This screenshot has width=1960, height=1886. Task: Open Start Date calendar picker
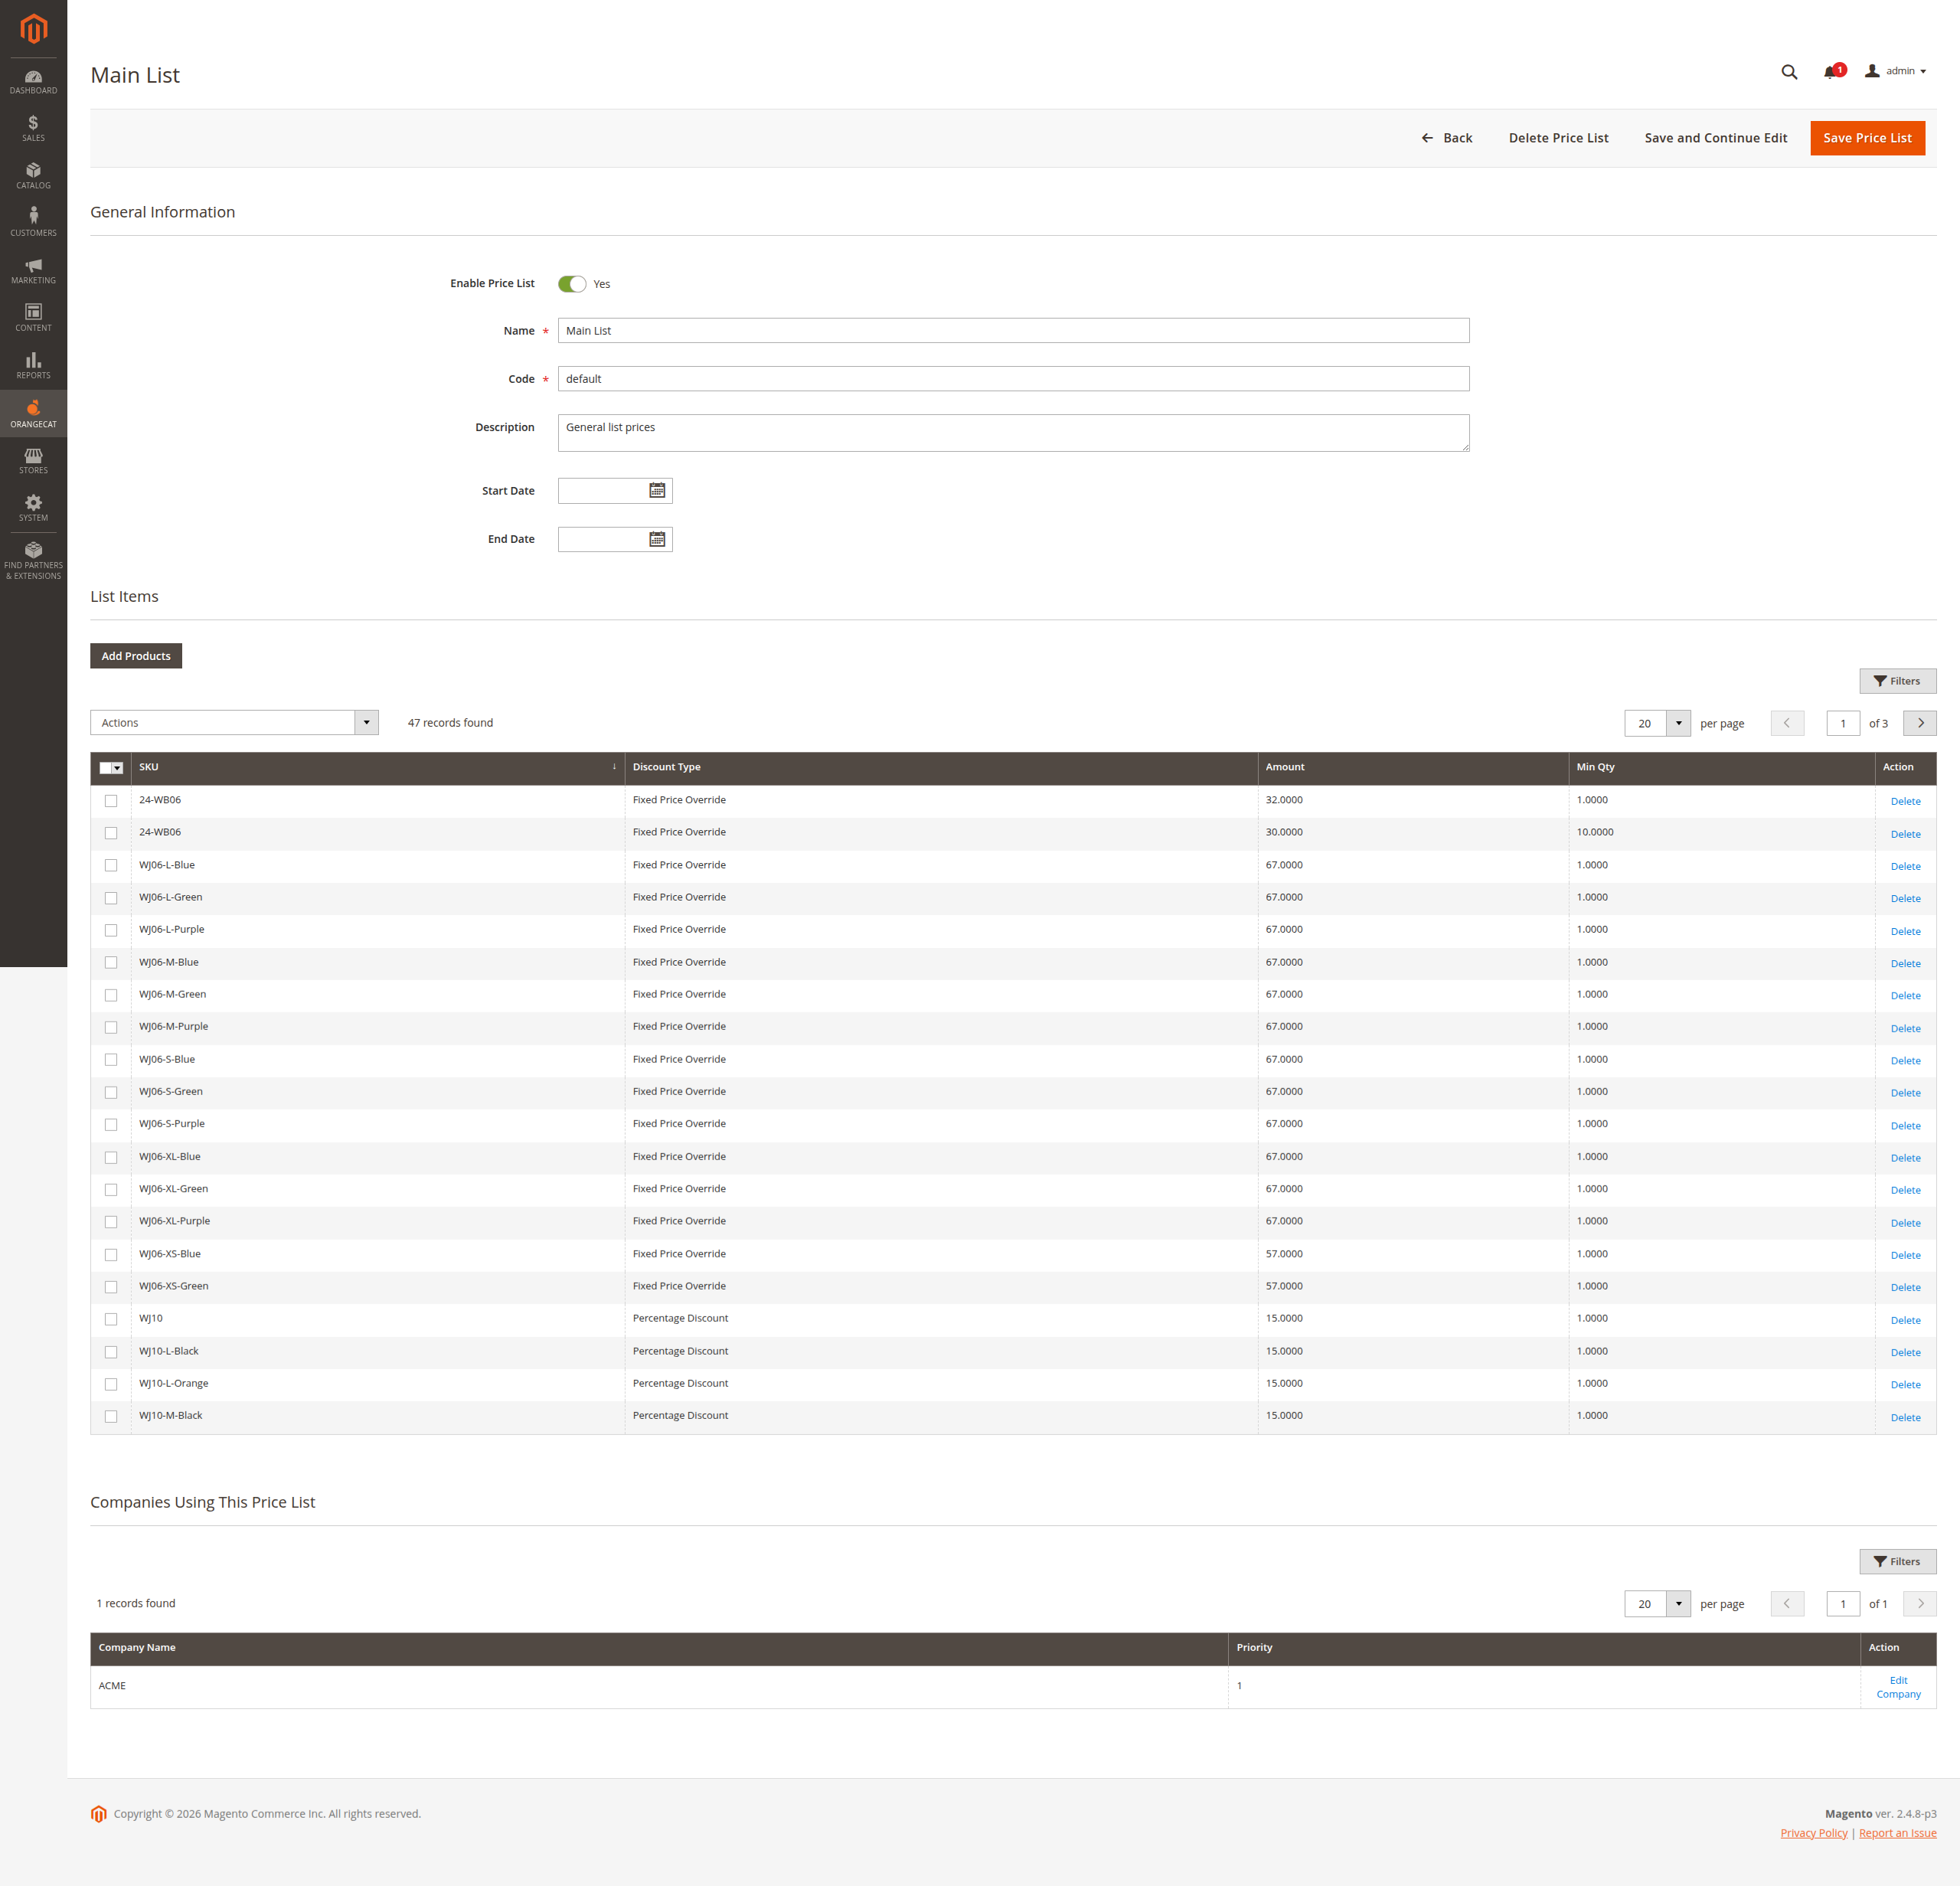pyautogui.click(x=657, y=491)
